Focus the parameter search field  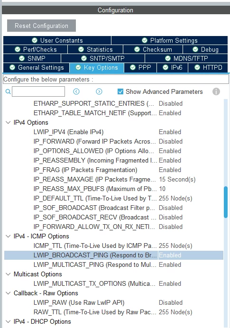tap(38, 91)
